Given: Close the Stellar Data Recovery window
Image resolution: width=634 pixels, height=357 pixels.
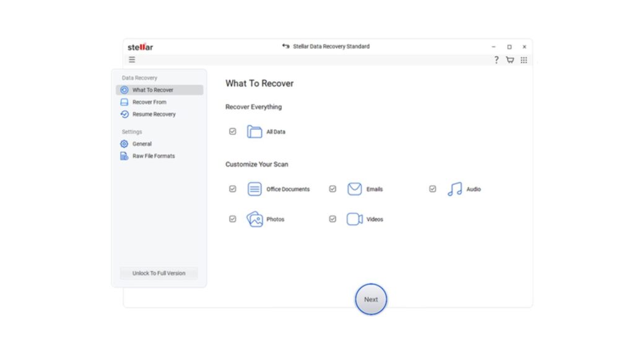Looking at the screenshot, I should pos(524,47).
